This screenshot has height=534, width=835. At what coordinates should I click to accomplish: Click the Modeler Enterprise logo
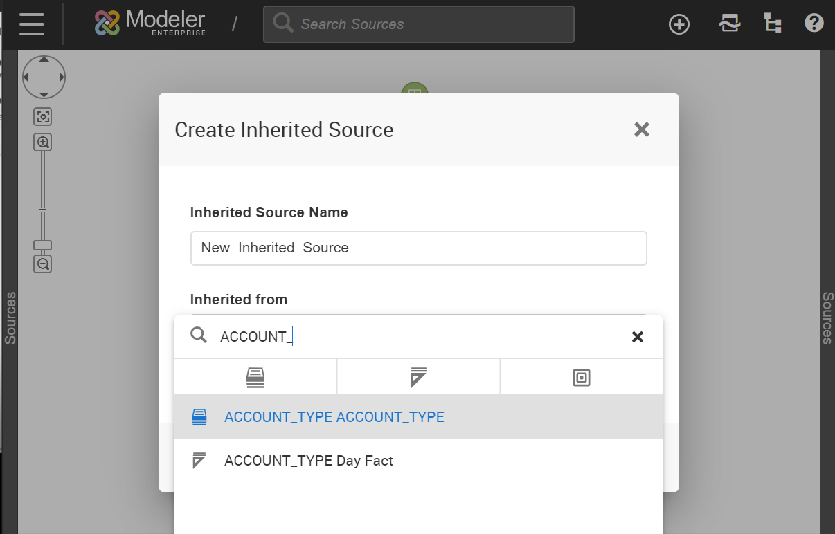pos(150,24)
